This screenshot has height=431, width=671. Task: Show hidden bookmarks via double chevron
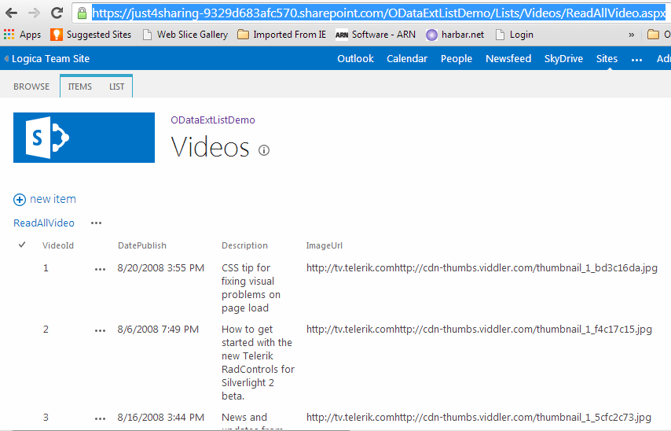click(631, 35)
